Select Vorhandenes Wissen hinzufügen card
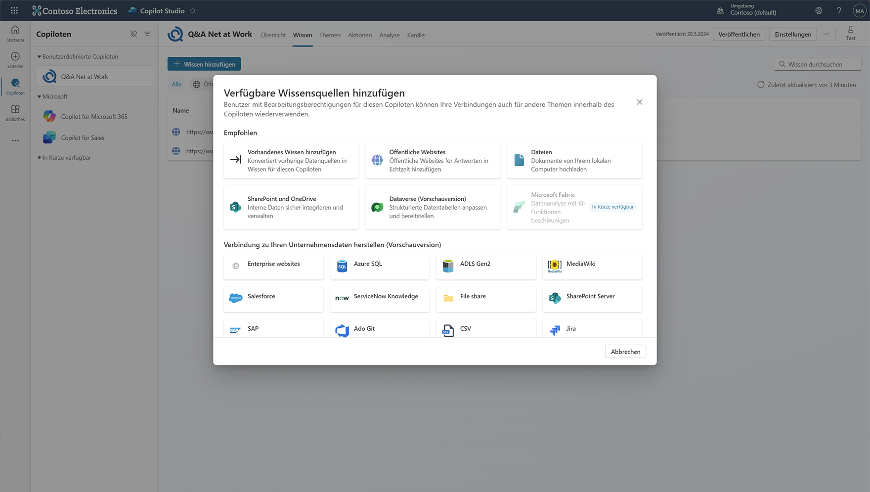 (x=291, y=160)
